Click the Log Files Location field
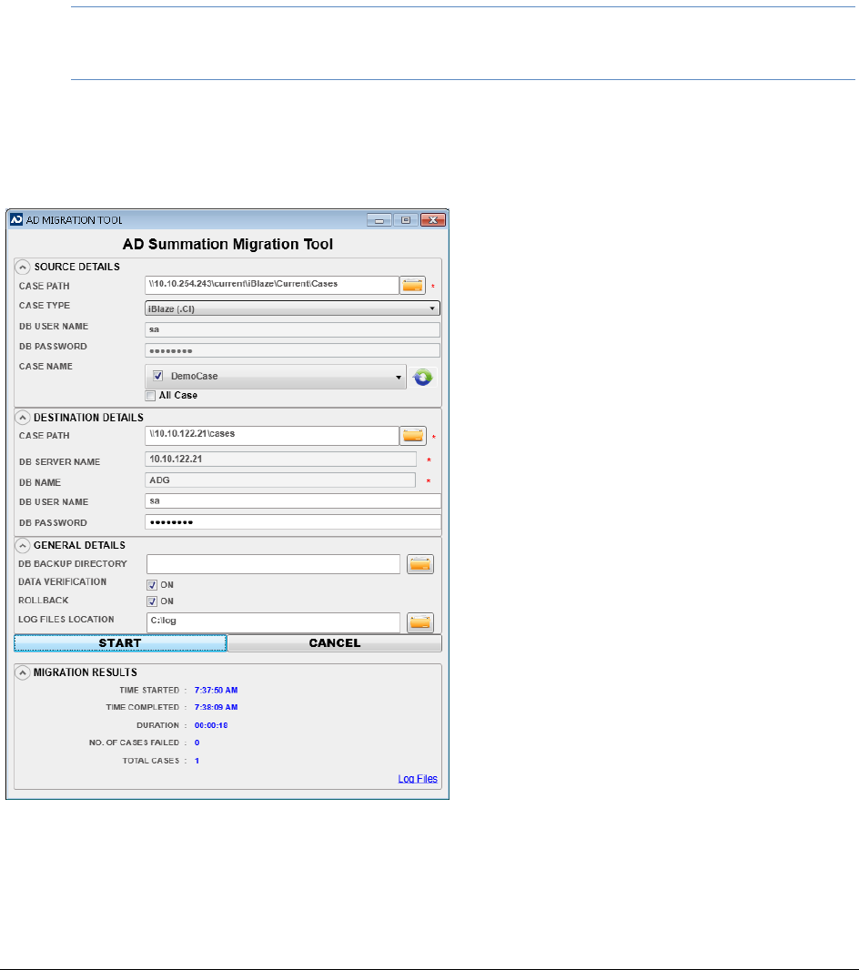 [x=273, y=622]
